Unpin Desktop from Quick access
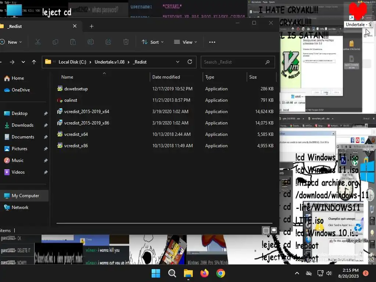 coord(46,113)
